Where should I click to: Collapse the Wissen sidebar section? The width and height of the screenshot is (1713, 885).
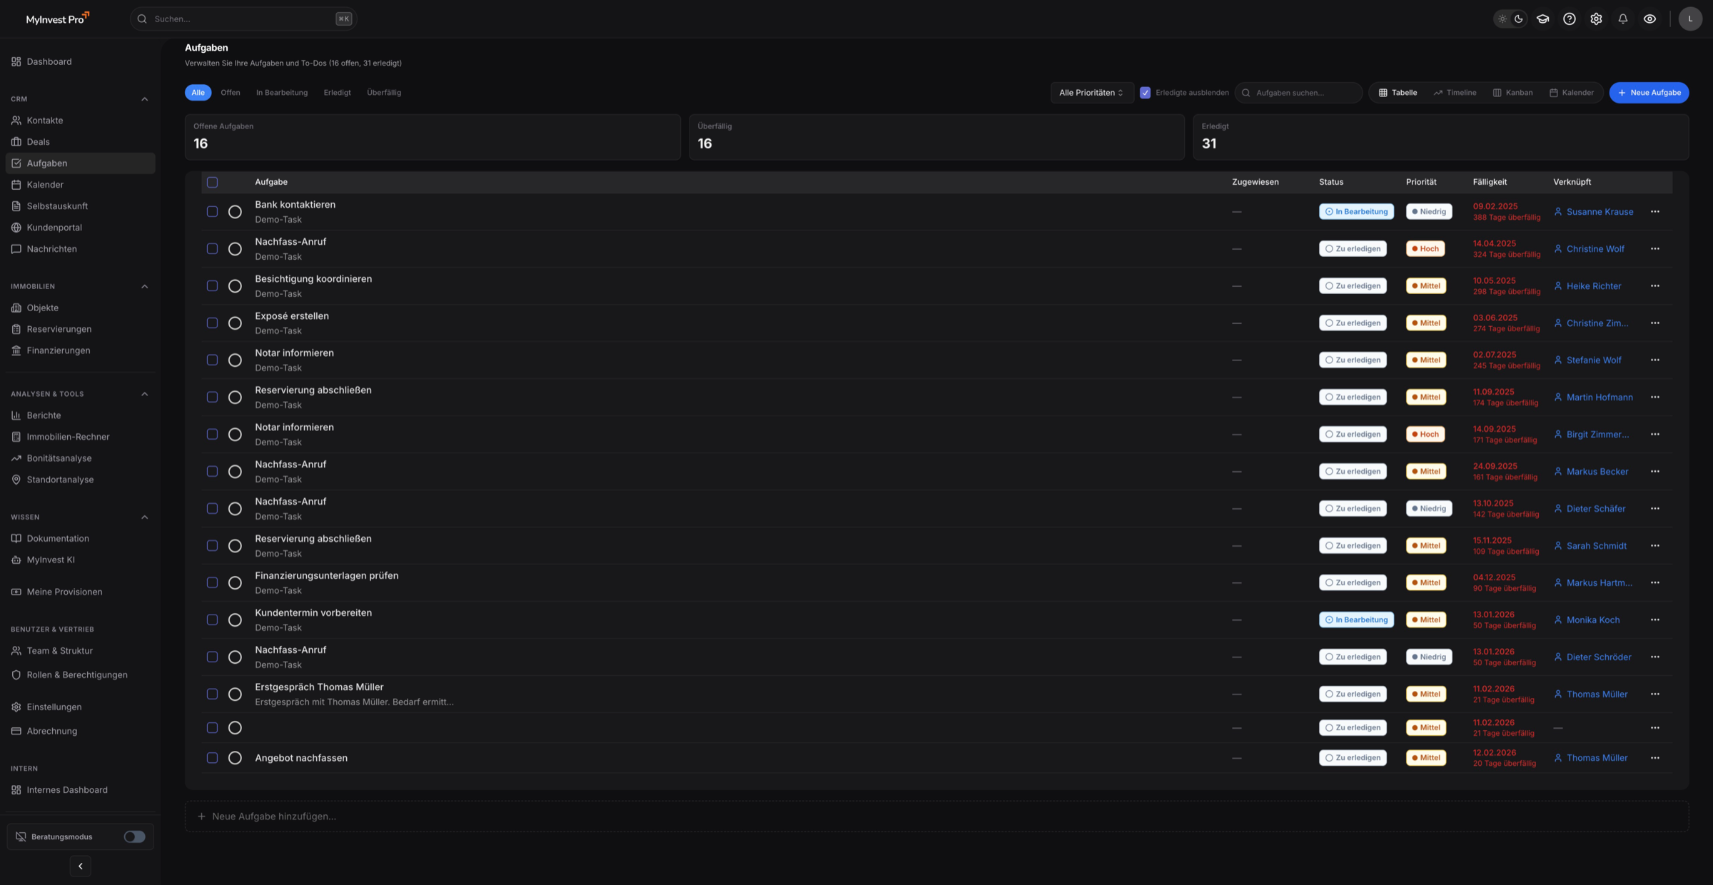[x=145, y=517]
